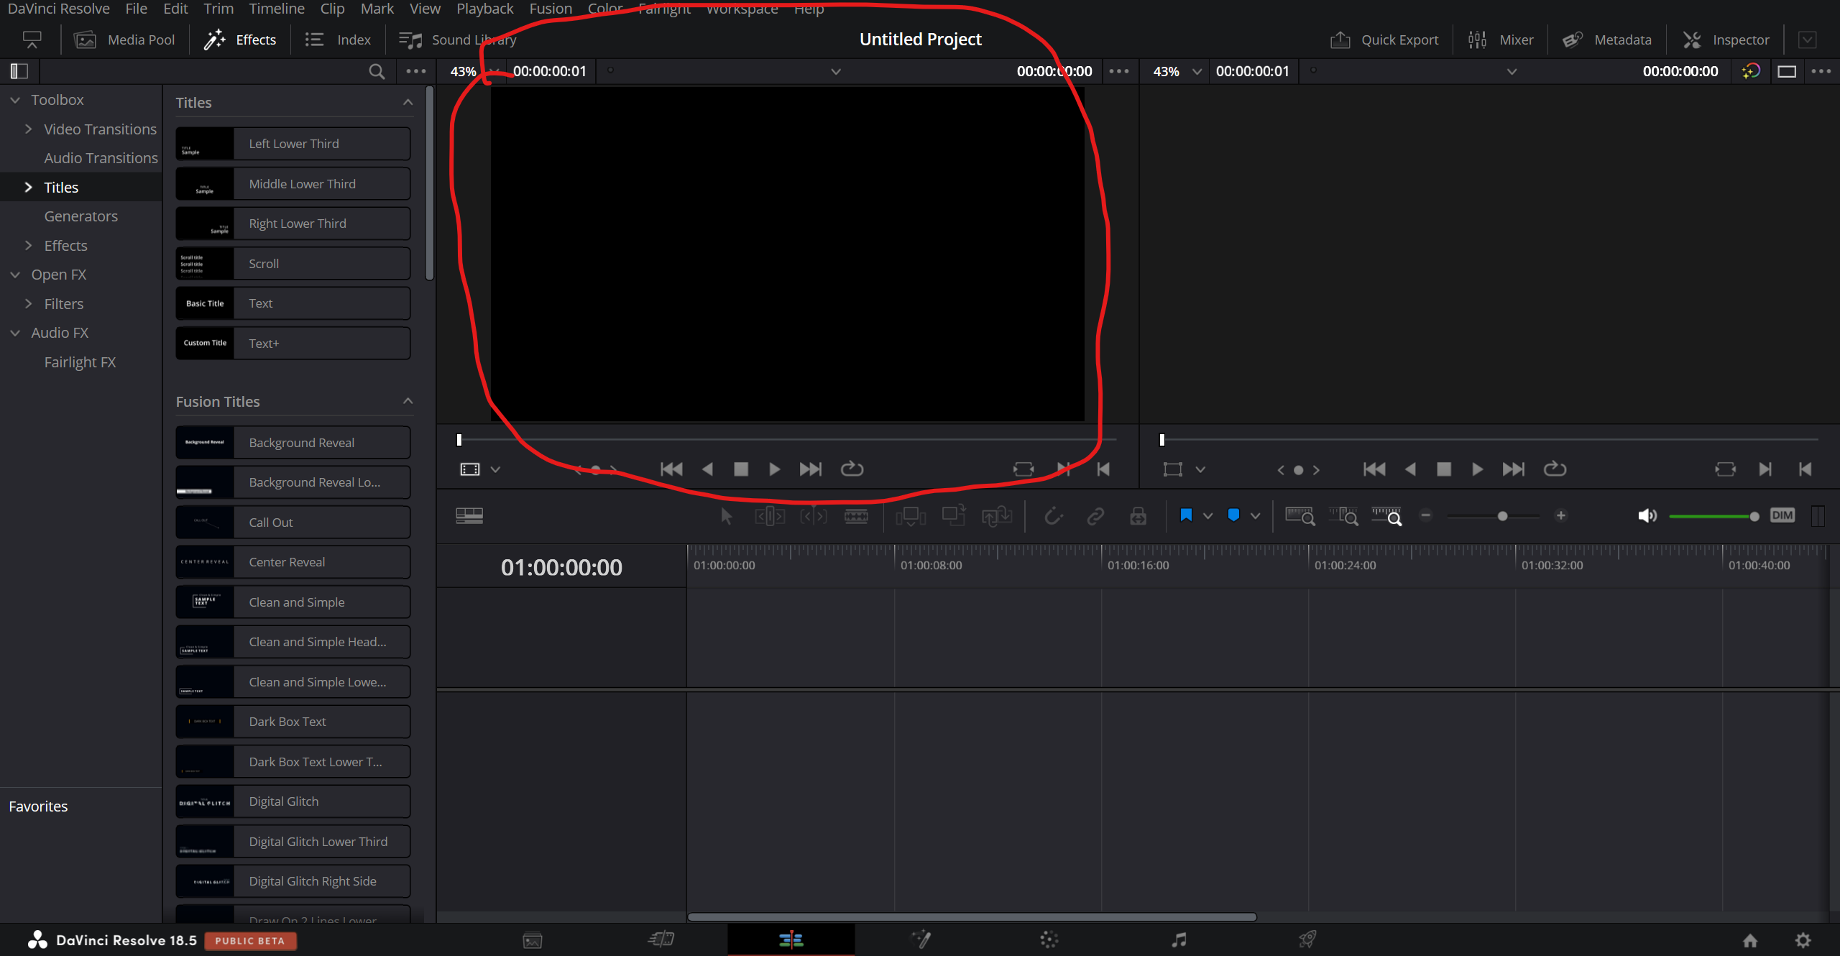Click the Insert Clip tool
1840x956 pixels.
click(911, 515)
